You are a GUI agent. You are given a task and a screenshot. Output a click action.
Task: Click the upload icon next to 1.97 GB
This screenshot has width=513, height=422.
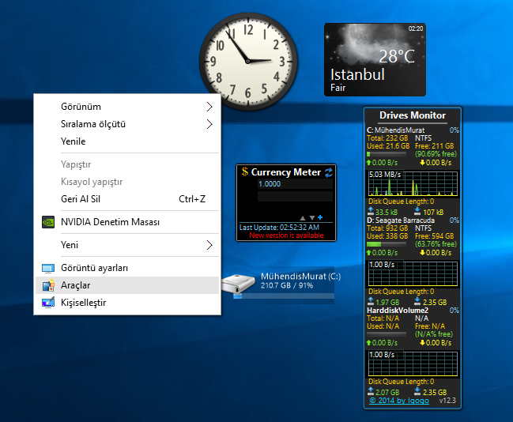pos(371,301)
